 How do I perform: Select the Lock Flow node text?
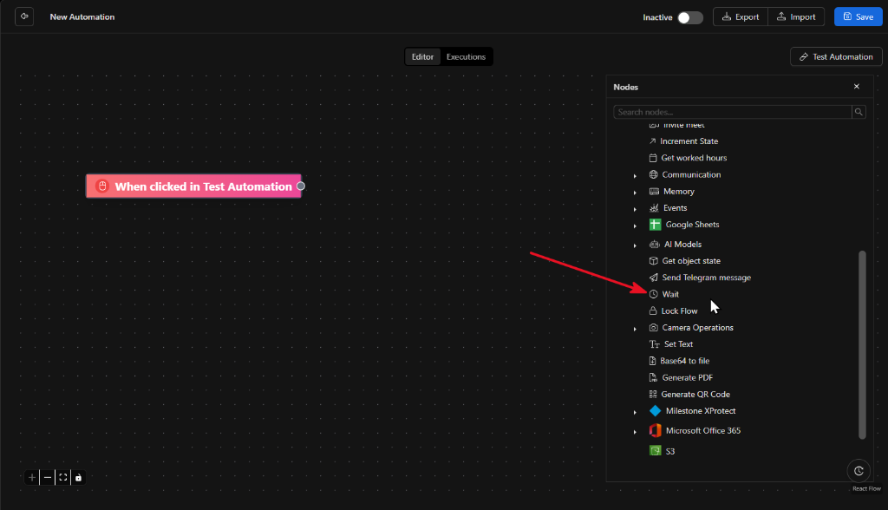[x=679, y=311]
